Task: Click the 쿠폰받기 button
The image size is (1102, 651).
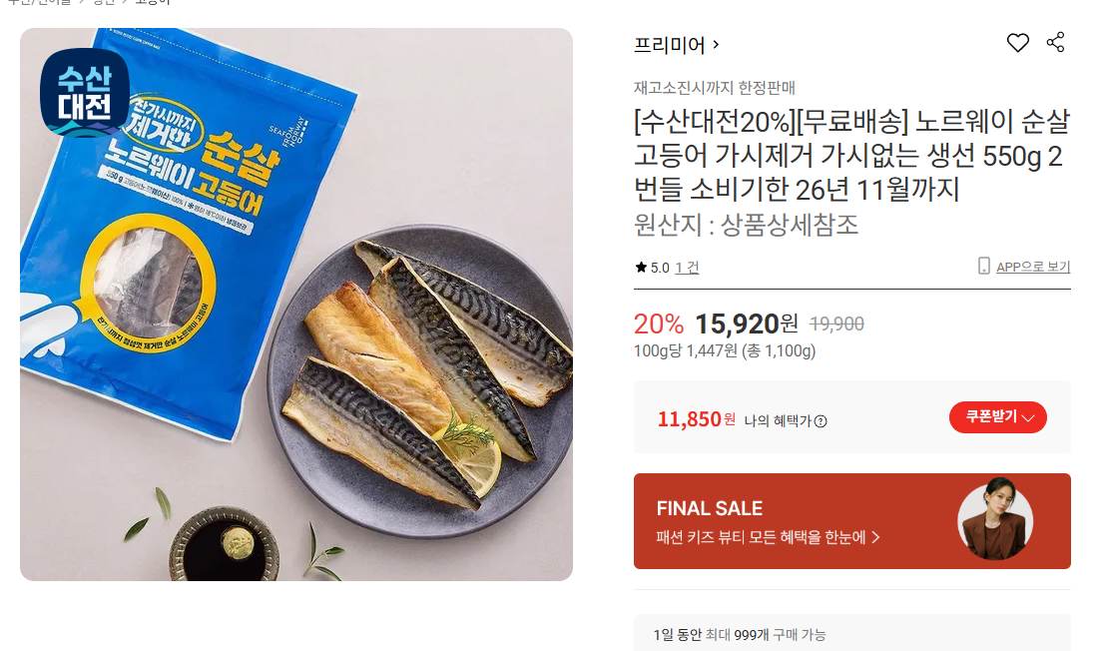Action: (997, 417)
